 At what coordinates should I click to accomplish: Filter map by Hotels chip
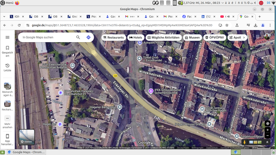[136, 37]
